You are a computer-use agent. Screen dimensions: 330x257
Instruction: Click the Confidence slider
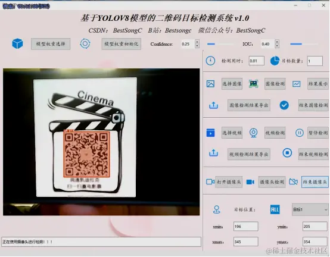tap(220, 44)
